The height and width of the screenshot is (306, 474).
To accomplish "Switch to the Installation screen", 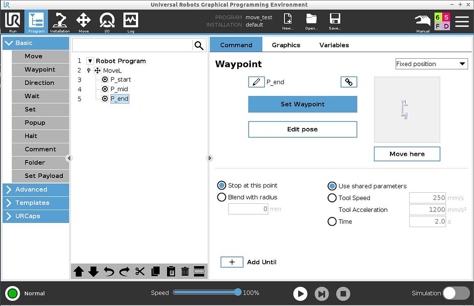I will coord(60,22).
